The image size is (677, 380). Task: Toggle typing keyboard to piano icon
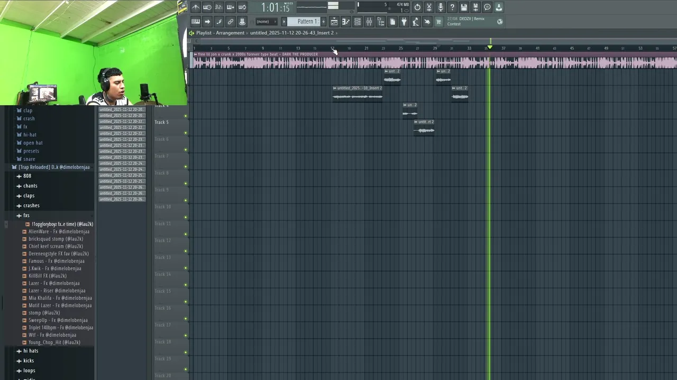pyautogui.click(x=196, y=22)
